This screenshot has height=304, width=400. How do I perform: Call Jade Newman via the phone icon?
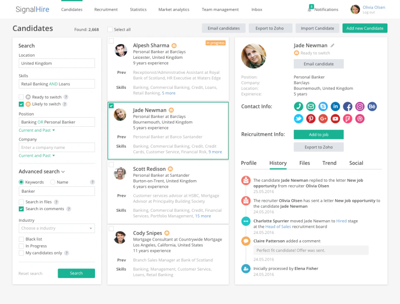[x=298, y=106]
